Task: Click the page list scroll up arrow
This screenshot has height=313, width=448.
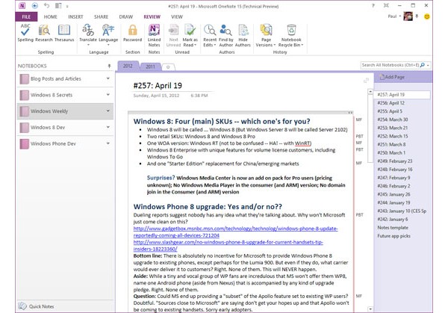Action: click(x=370, y=91)
